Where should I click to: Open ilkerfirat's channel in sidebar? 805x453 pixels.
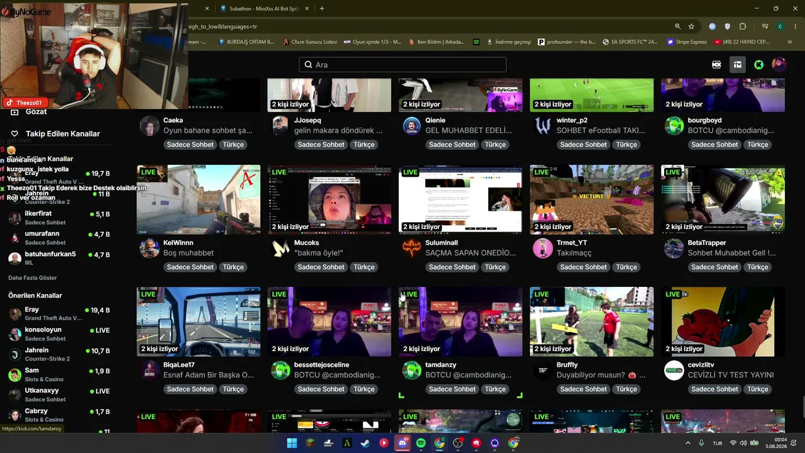tap(58, 218)
